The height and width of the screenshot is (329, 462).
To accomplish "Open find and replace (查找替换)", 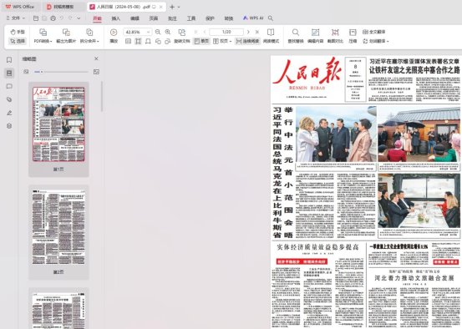I will (296, 36).
